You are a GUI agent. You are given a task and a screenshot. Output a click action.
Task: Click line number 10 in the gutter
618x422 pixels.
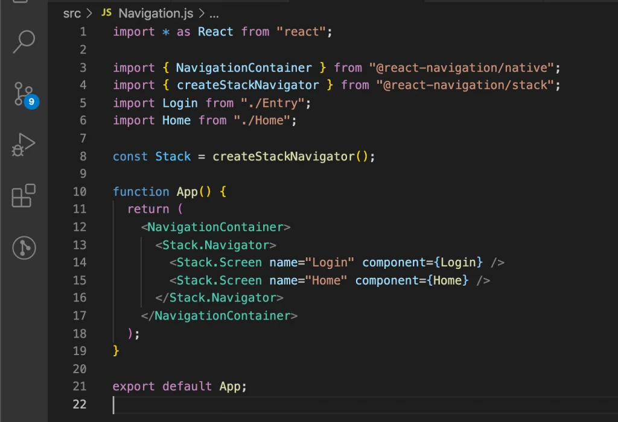click(80, 192)
